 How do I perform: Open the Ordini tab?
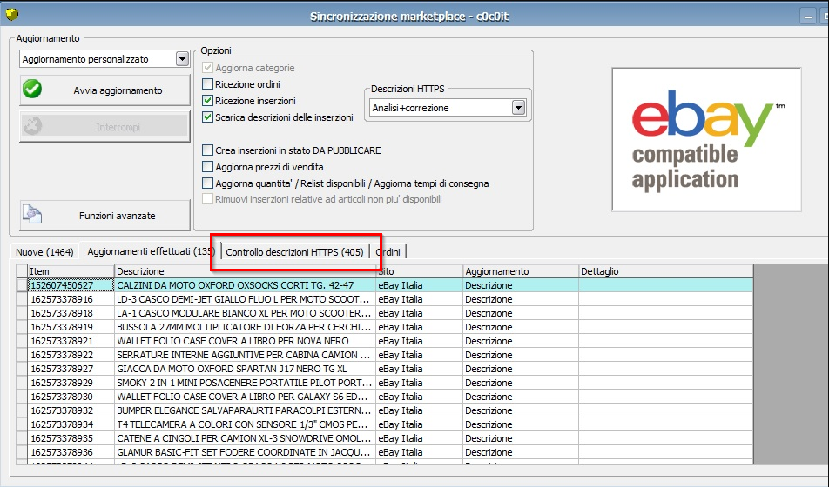point(388,252)
